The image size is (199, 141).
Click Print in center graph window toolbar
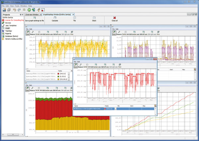(x=119, y=66)
